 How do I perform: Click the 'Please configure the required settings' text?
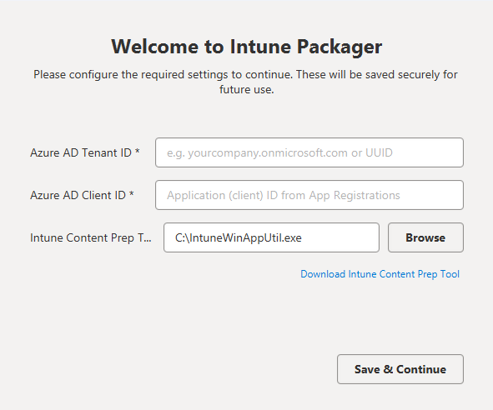(x=246, y=82)
